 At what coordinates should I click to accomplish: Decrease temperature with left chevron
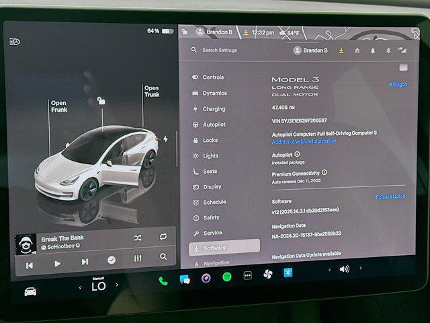(80, 287)
